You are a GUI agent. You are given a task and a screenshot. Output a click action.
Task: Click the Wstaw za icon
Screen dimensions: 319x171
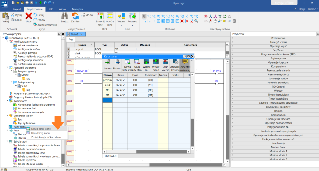146,62
